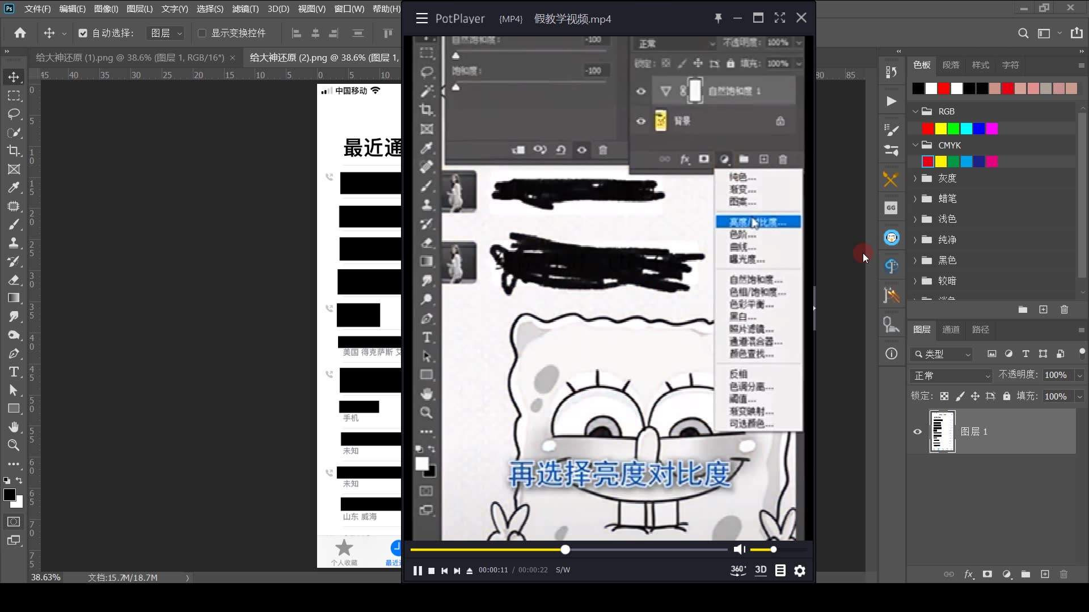Select the Eraser tool in Photoshop
Screen dimensions: 1089x612
tap(14, 279)
